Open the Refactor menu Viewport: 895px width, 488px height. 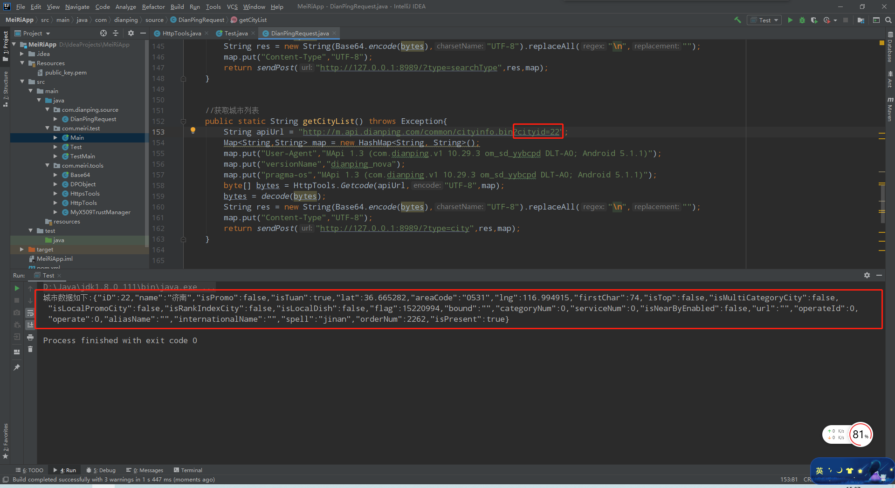pyautogui.click(x=153, y=7)
